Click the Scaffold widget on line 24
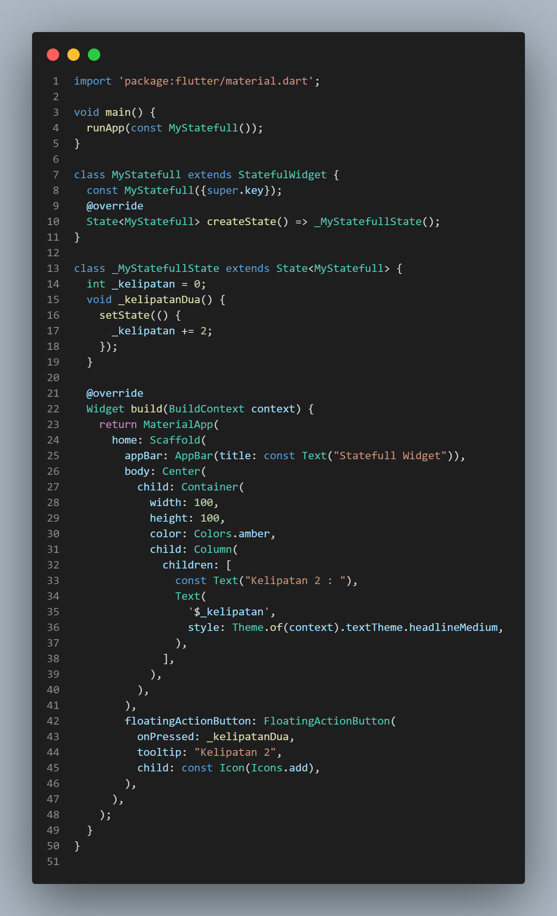The image size is (557, 916). point(175,440)
